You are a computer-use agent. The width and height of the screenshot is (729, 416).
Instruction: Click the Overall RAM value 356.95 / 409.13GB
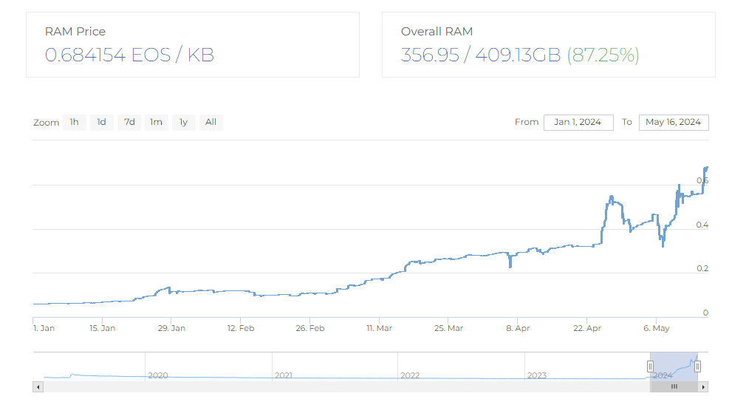(x=481, y=55)
